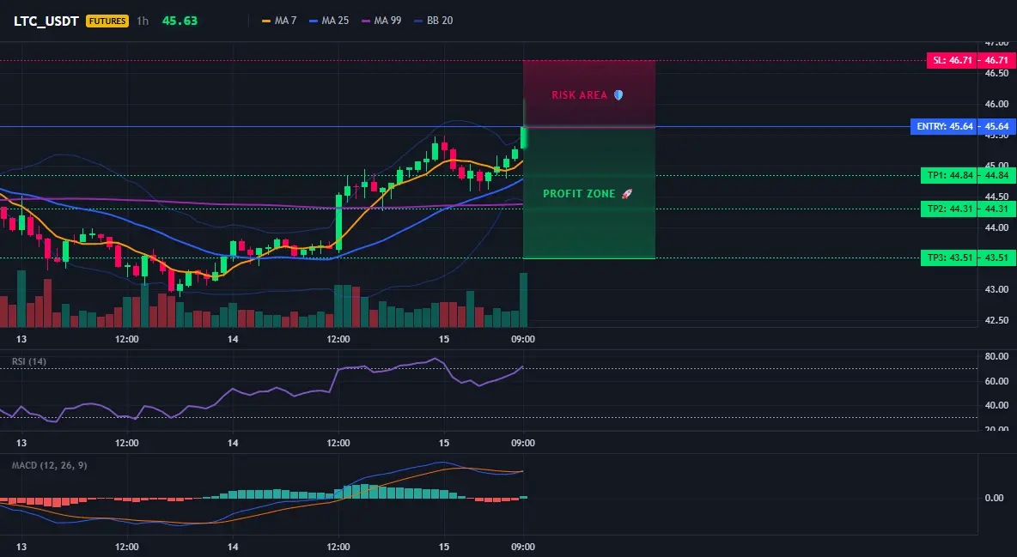Click the 13 date label on the main chart time axis
The height and width of the screenshot is (557, 1017).
[21, 339]
